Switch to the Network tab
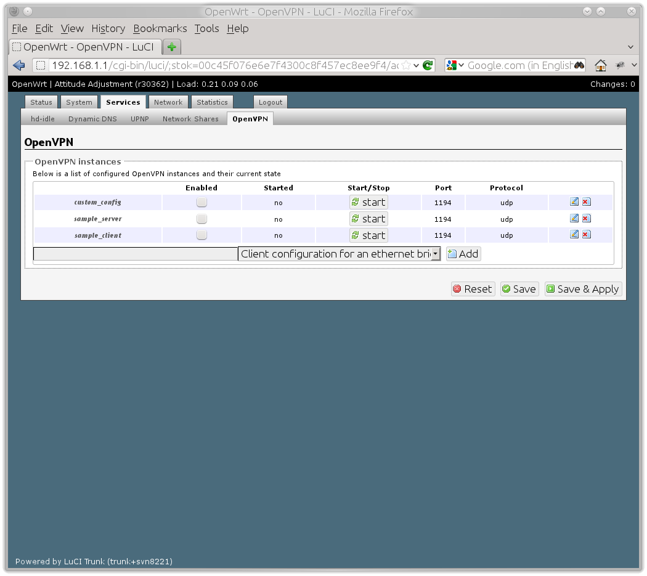The height and width of the screenshot is (576, 647). point(168,102)
